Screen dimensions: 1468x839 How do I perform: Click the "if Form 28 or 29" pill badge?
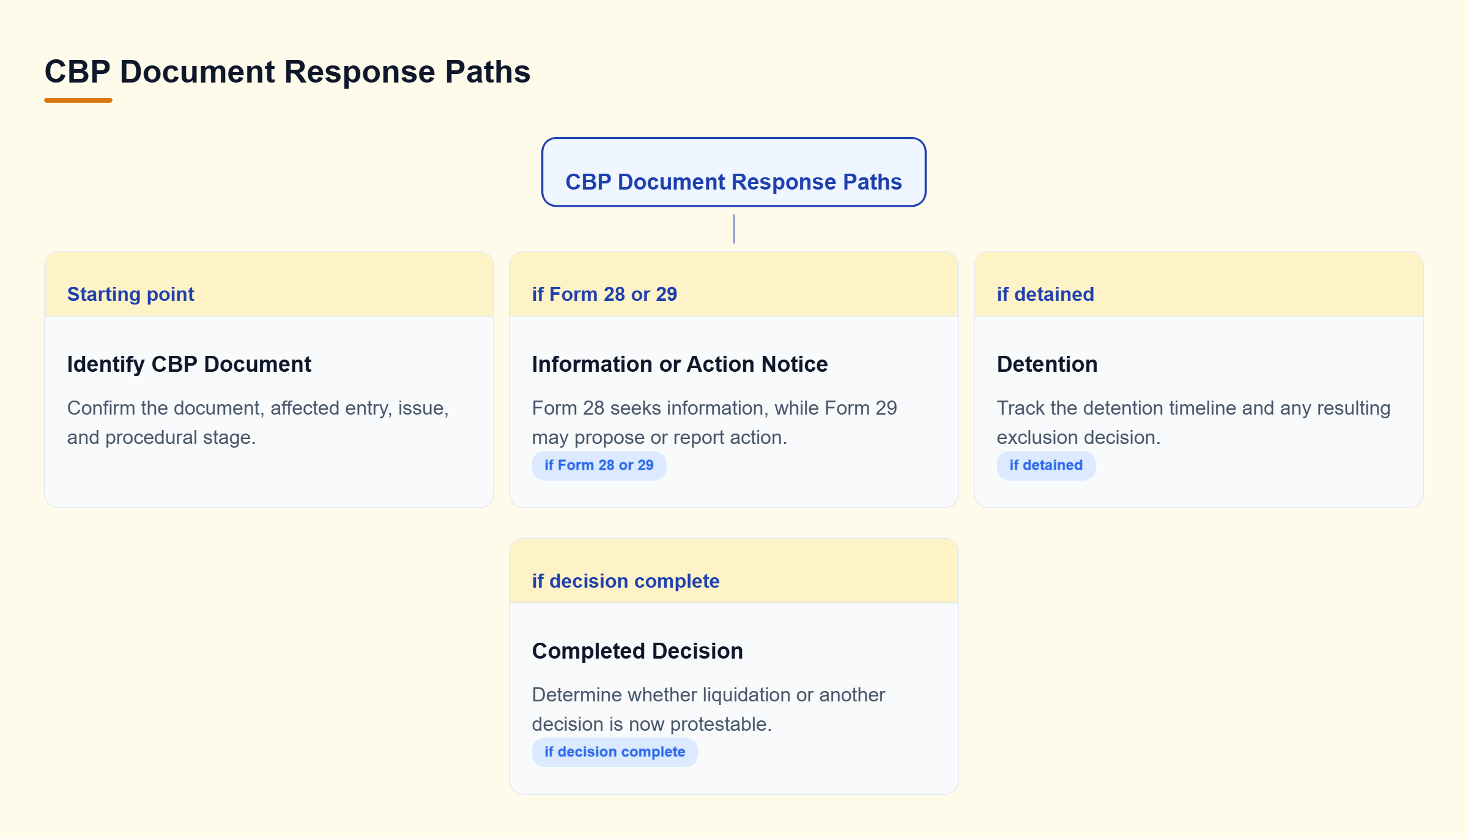(599, 465)
